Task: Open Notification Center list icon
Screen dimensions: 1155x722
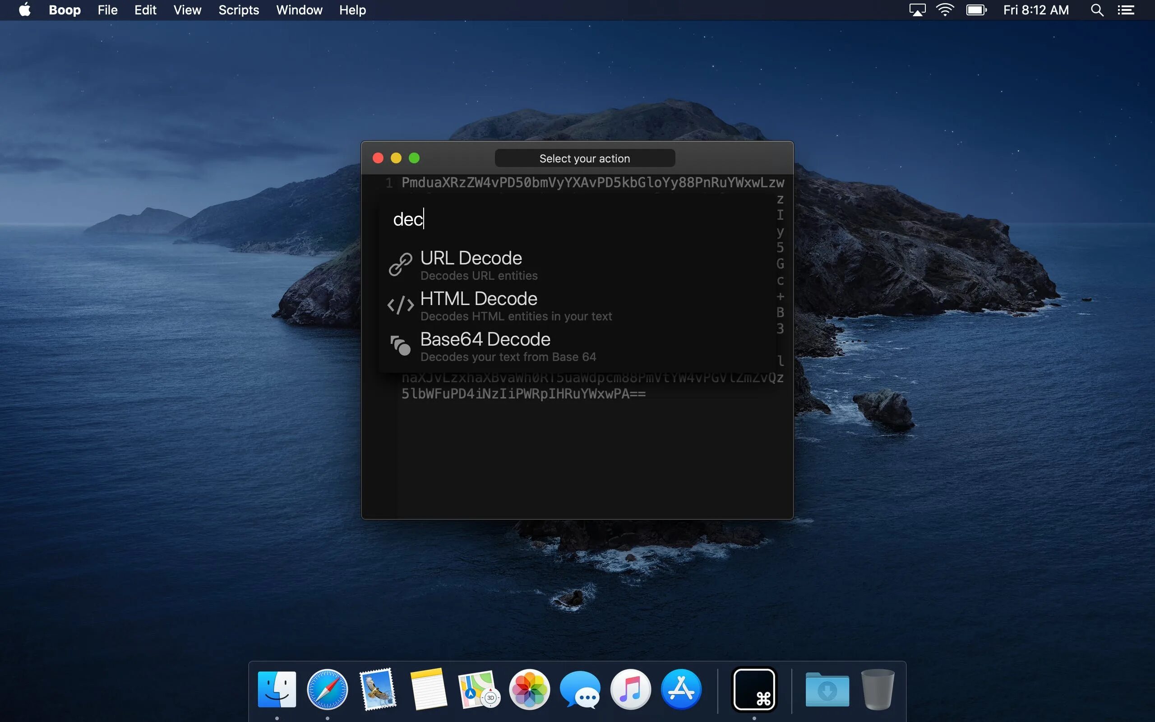Action: tap(1126, 10)
